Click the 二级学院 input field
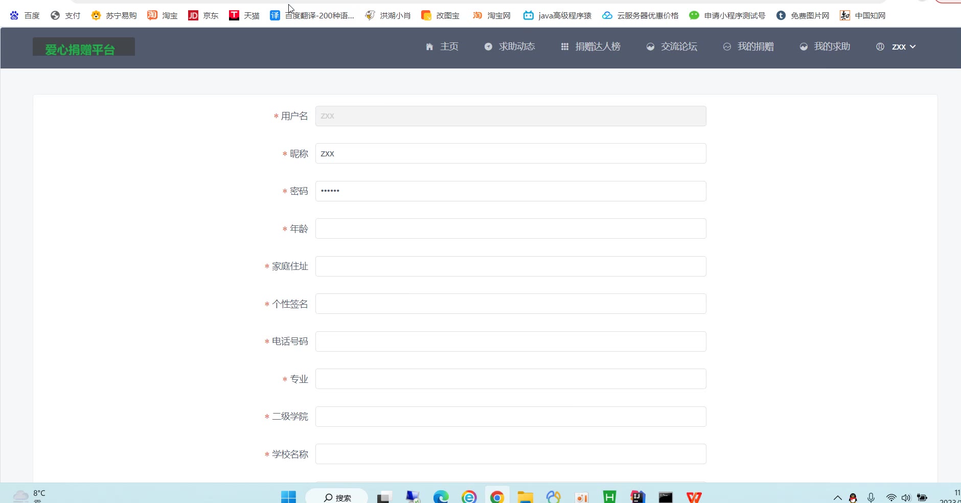Screen dimensions: 961x503 pos(511,417)
